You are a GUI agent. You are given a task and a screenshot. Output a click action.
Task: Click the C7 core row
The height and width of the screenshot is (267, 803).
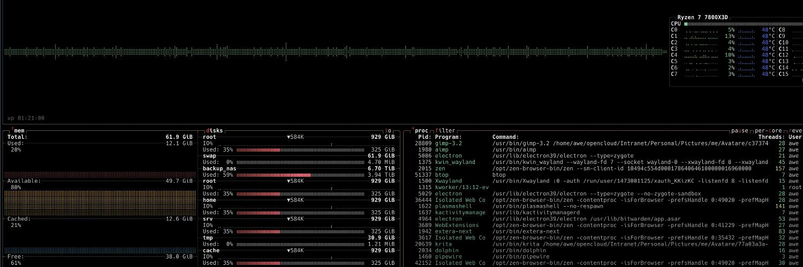723,74
